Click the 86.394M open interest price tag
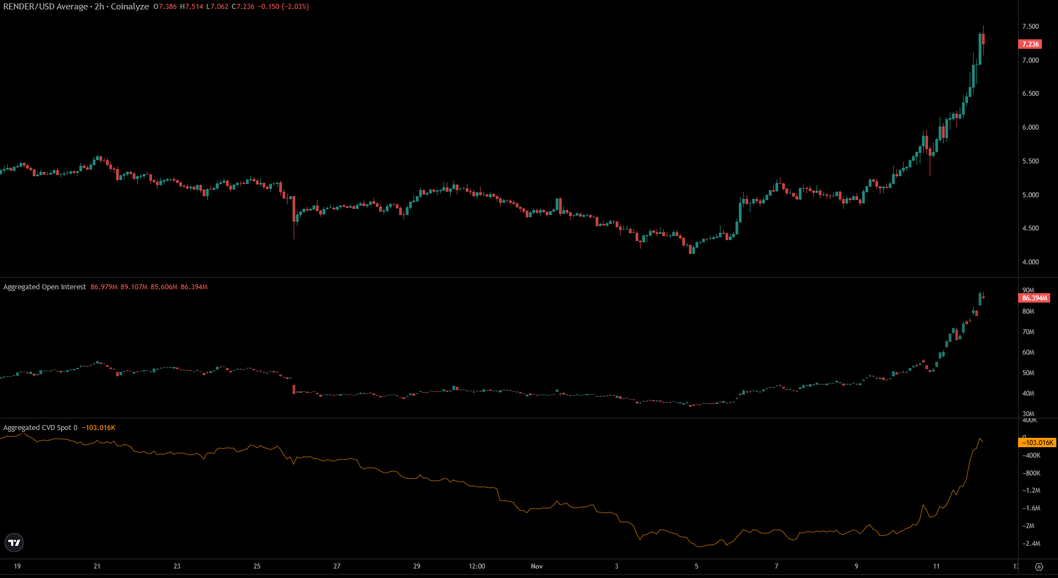This screenshot has height=578, width=1058. click(x=1035, y=298)
